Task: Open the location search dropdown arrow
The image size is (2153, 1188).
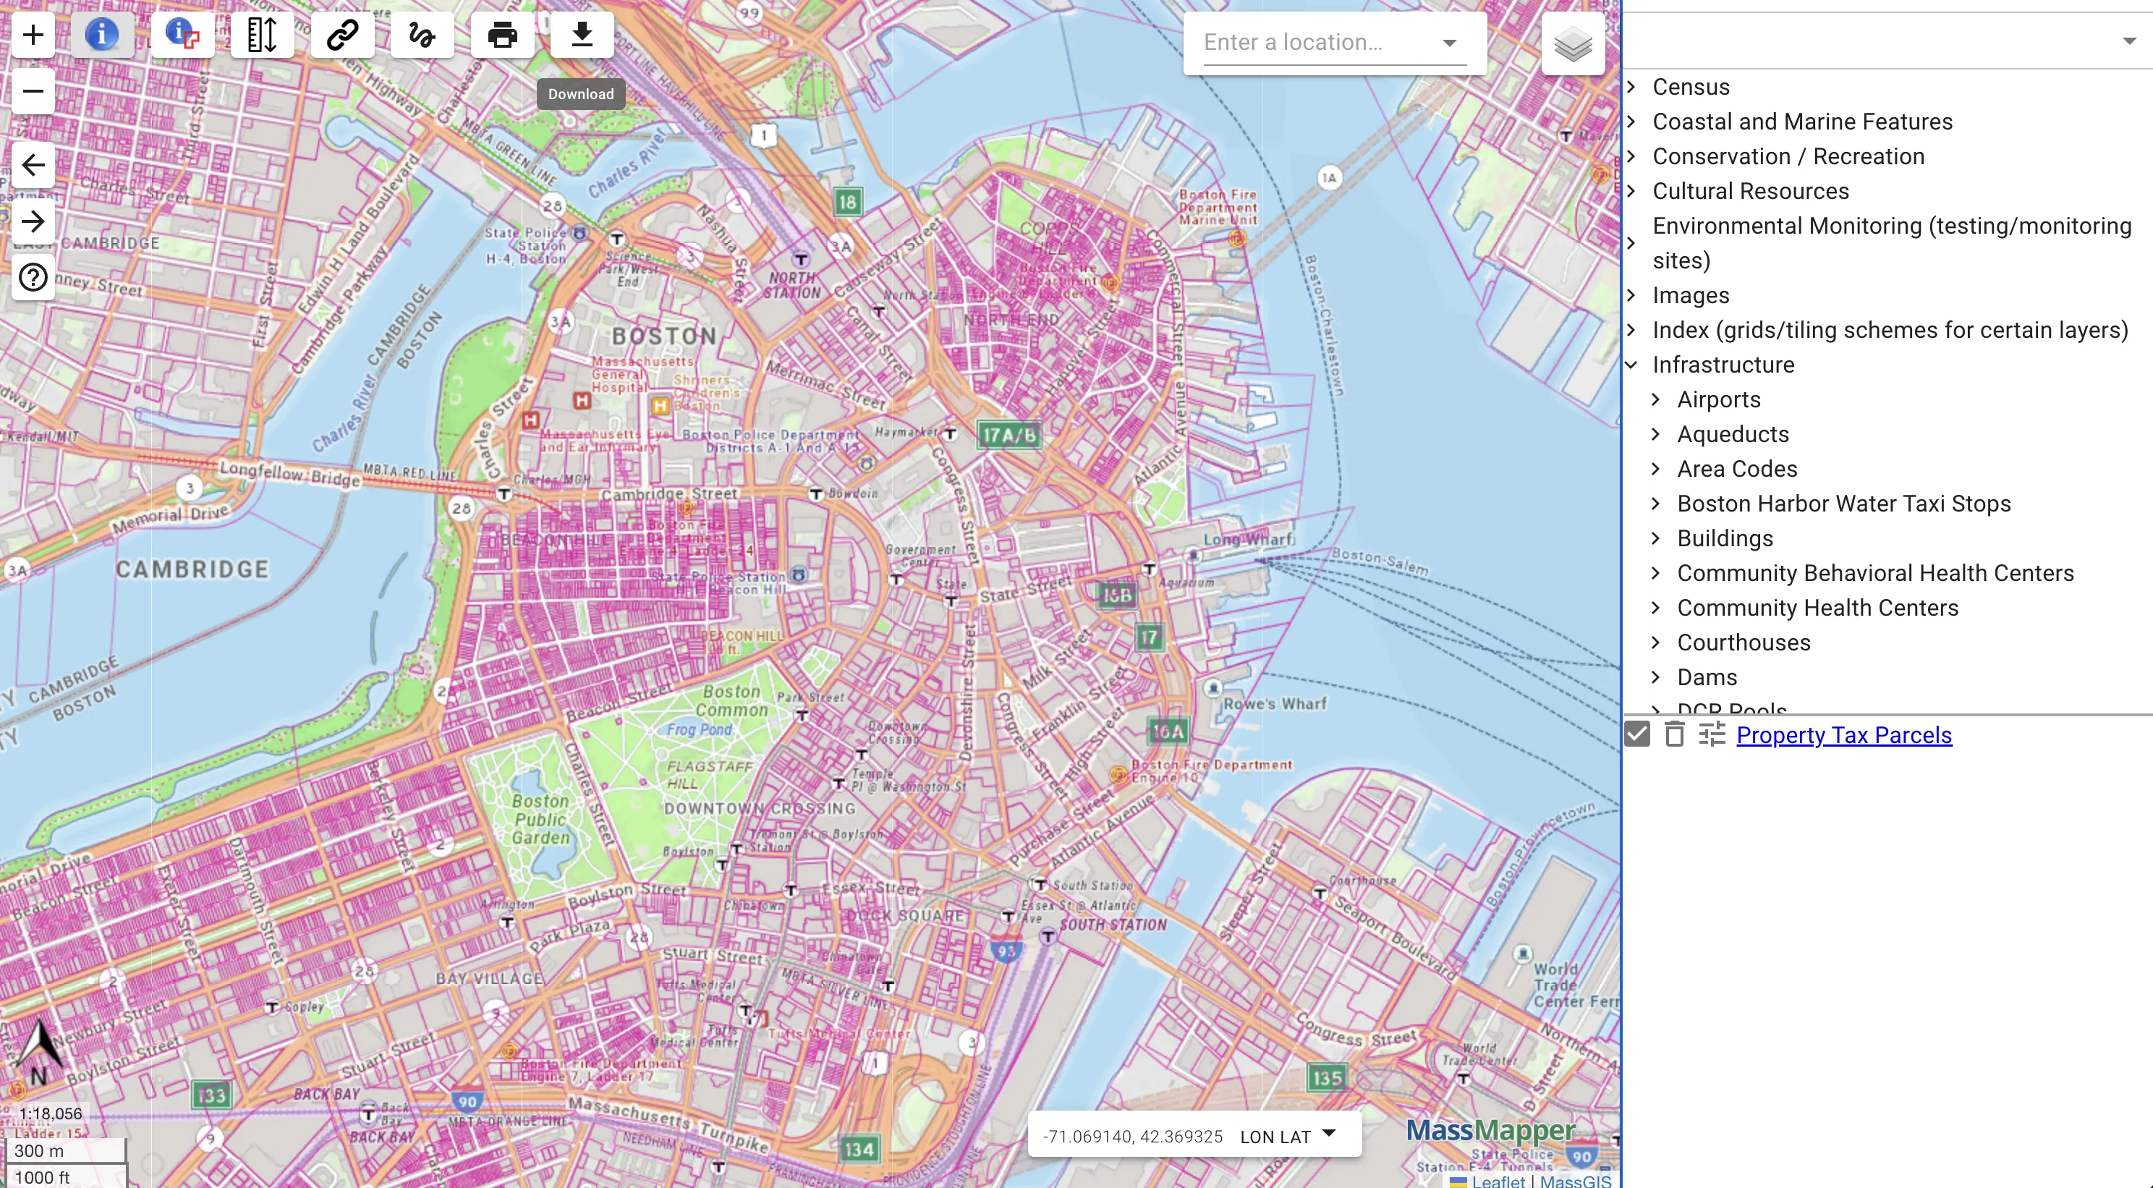Action: [1449, 43]
